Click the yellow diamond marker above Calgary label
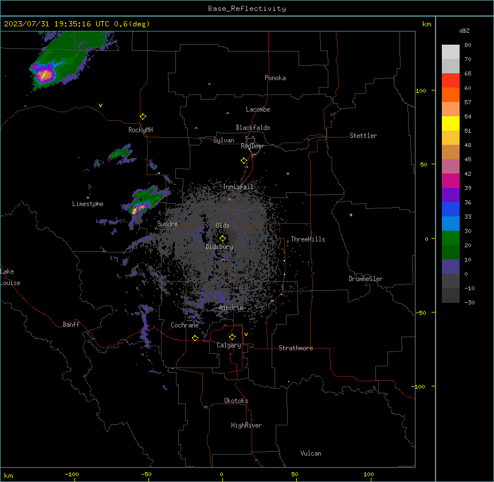 click(232, 337)
